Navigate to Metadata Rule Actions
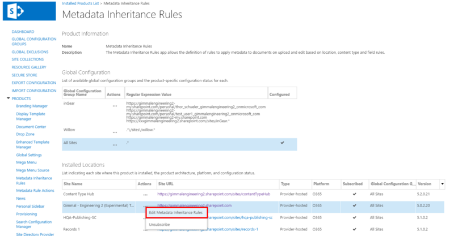This screenshot has width=454, height=236. [35, 190]
